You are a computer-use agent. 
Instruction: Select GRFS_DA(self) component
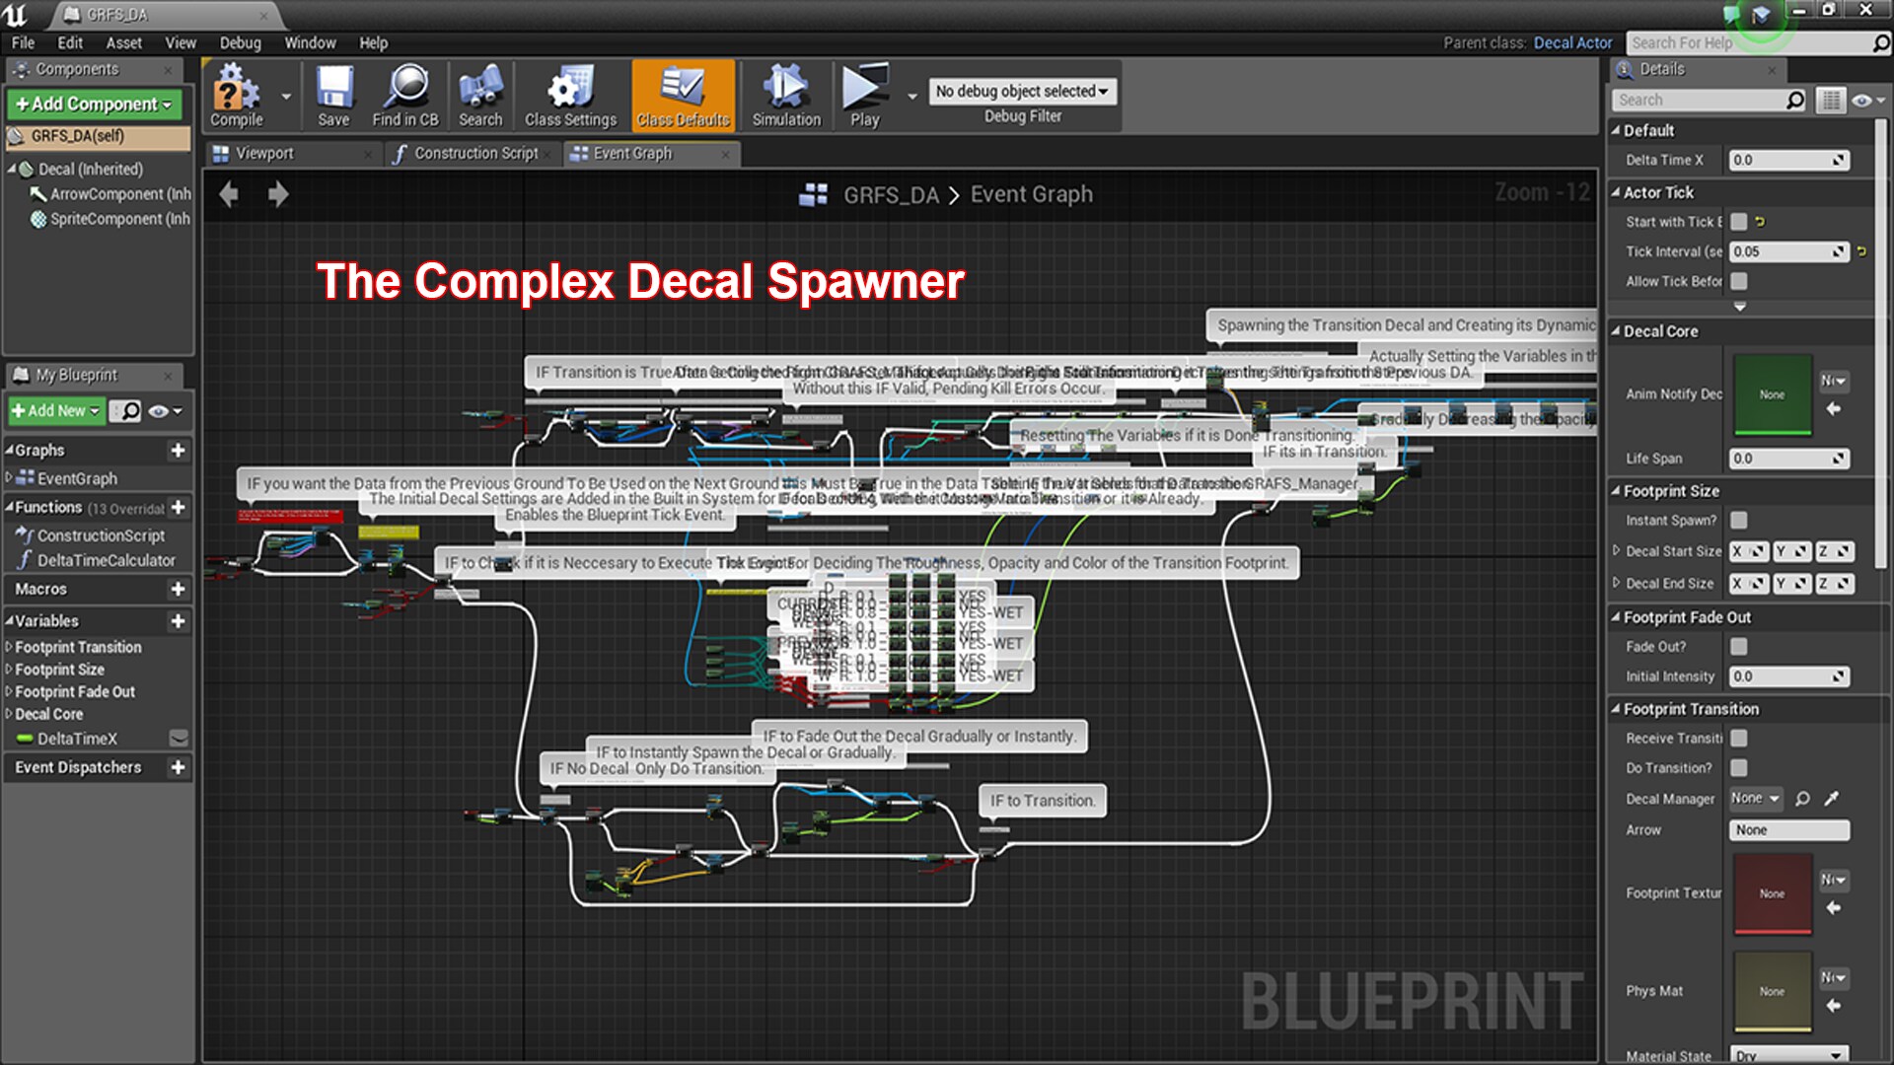point(98,136)
